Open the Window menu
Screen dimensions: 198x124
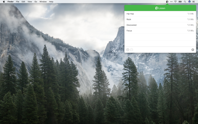(43, 2)
